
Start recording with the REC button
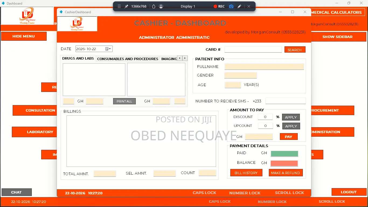tap(219, 6)
